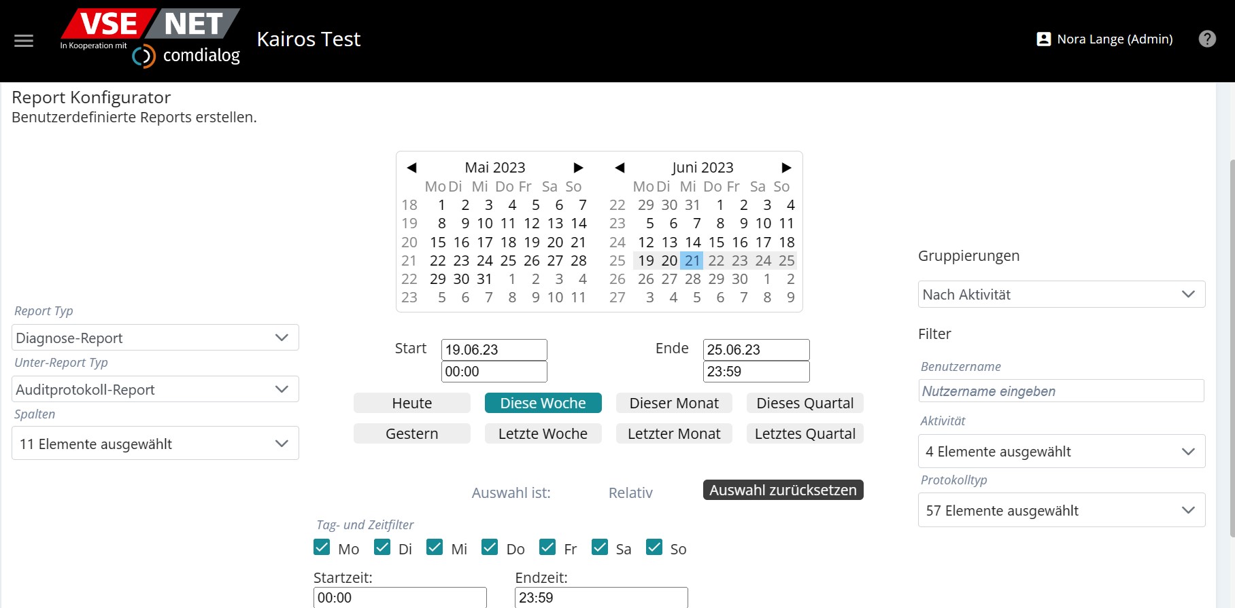Open the hamburger navigation menu
This screenshot has height=608, width=1235.
point(24,41)
